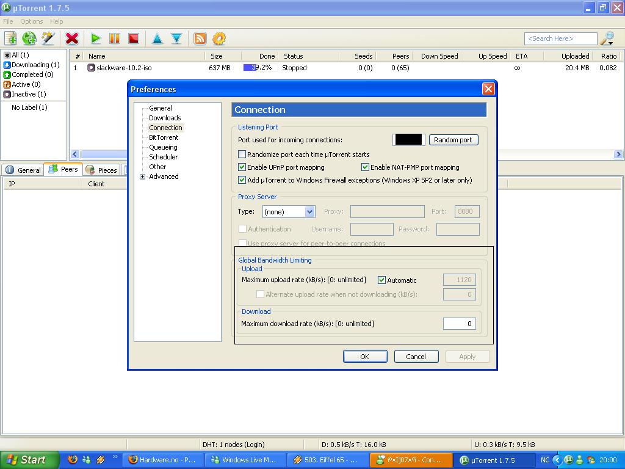
Task: Select General in the Preferences tree
Action: coord(161,108)
